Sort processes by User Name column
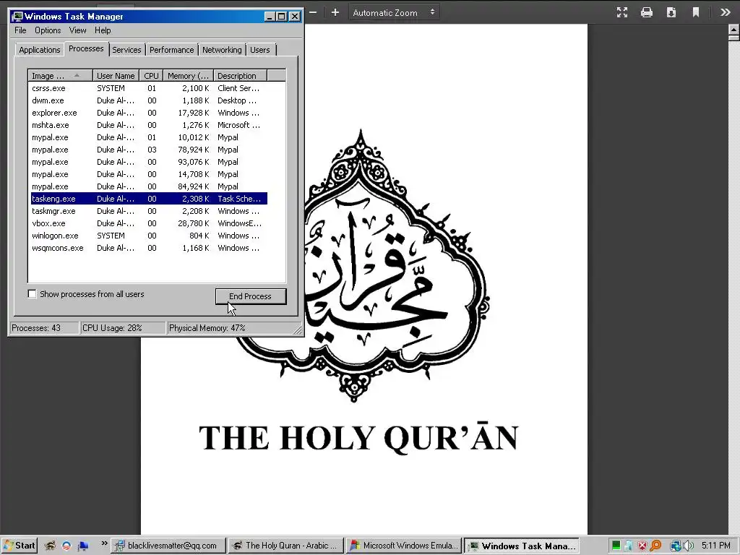This screenshot has height=555, width=740. pyautogui.click(x=116, y=75)
